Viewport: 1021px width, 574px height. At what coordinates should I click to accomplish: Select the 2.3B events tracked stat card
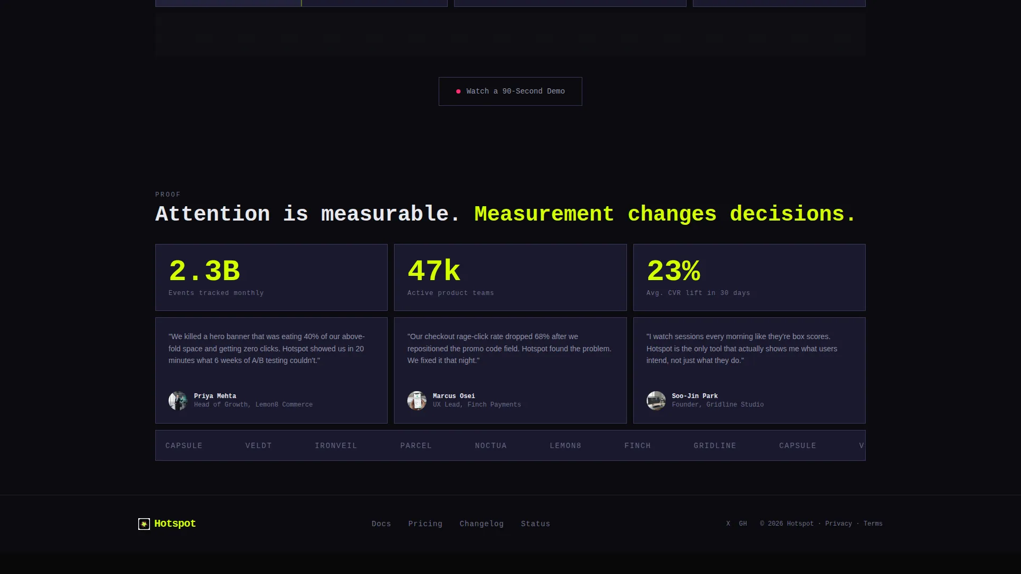coord(271,277)
